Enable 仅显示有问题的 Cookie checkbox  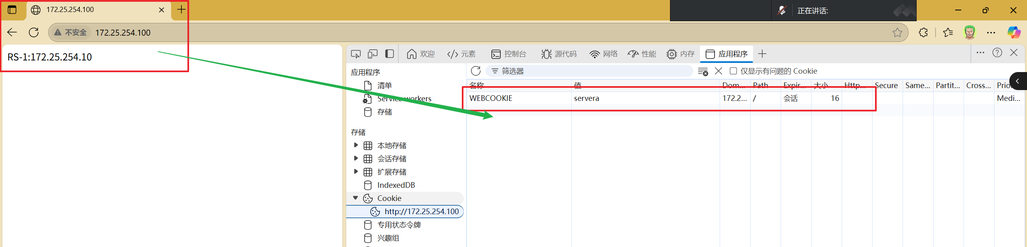(x=733, y=71)
